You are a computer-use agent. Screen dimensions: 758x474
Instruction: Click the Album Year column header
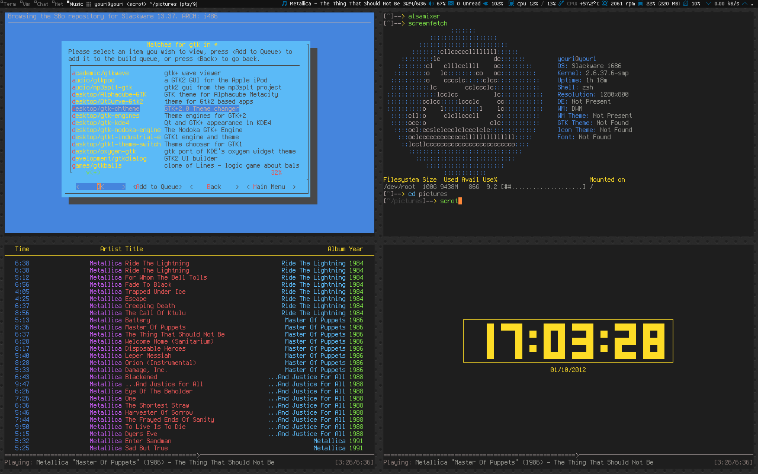[x=345, y=249]
